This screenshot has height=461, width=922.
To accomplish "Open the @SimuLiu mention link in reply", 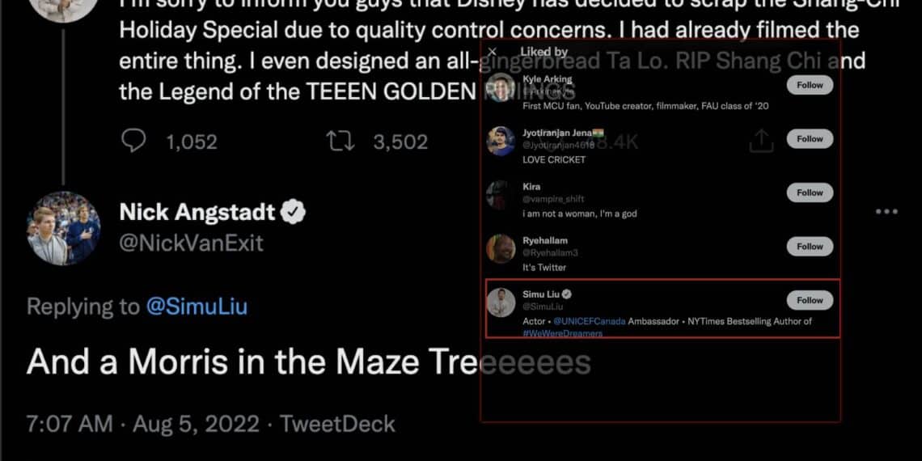I will click(x=197, y=307).
